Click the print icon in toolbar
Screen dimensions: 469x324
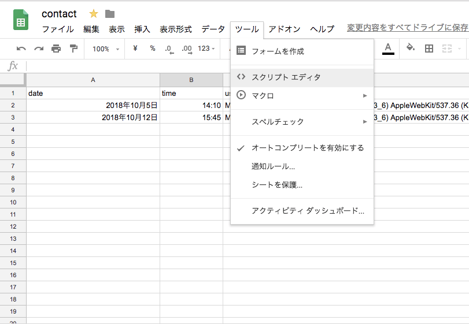tap(56, 49)
